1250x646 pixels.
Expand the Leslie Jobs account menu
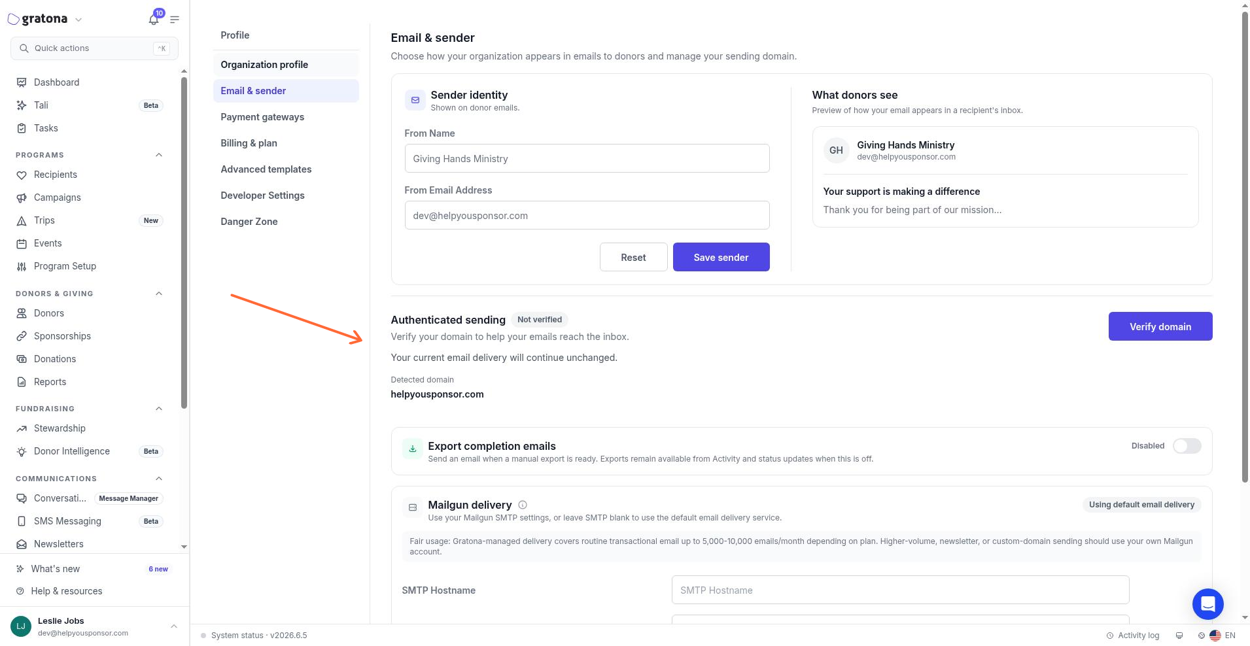tap(174, 626)
